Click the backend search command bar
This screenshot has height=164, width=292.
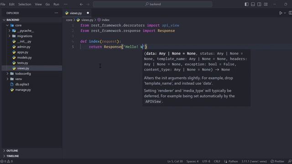(152, 4)
